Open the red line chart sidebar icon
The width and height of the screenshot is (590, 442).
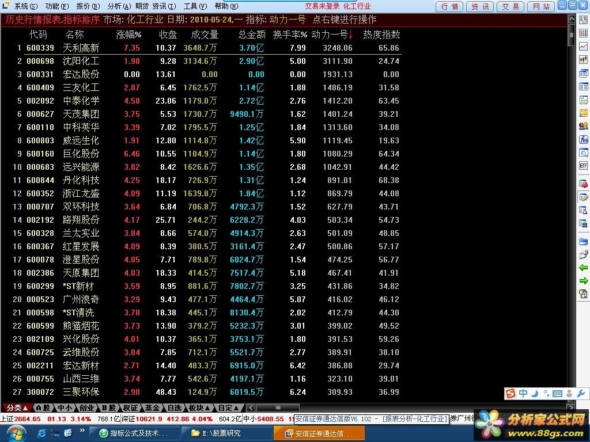[x=584, y=47]
